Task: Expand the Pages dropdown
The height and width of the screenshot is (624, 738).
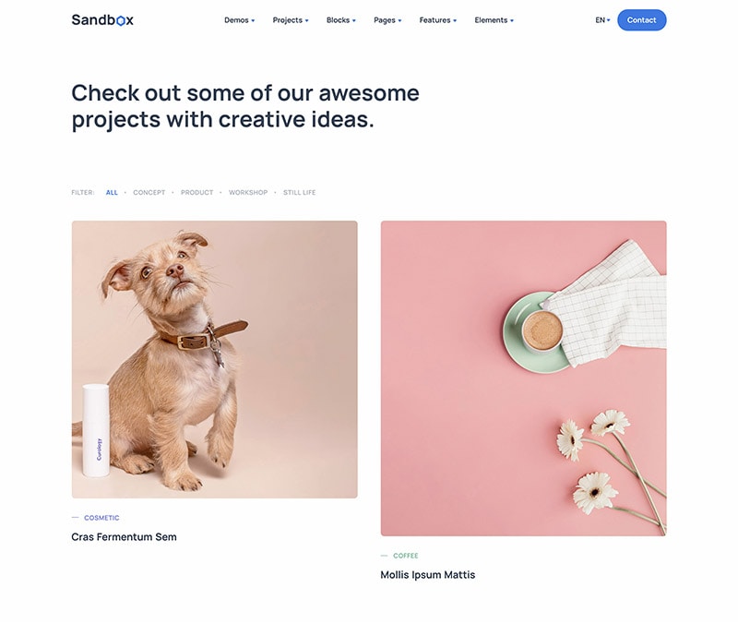Action: click(387, 20)
